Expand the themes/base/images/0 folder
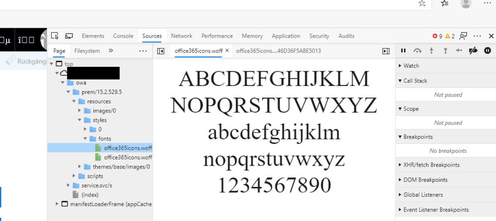The width and height of the screenshot is (496, 221). (x=74, y=167)
